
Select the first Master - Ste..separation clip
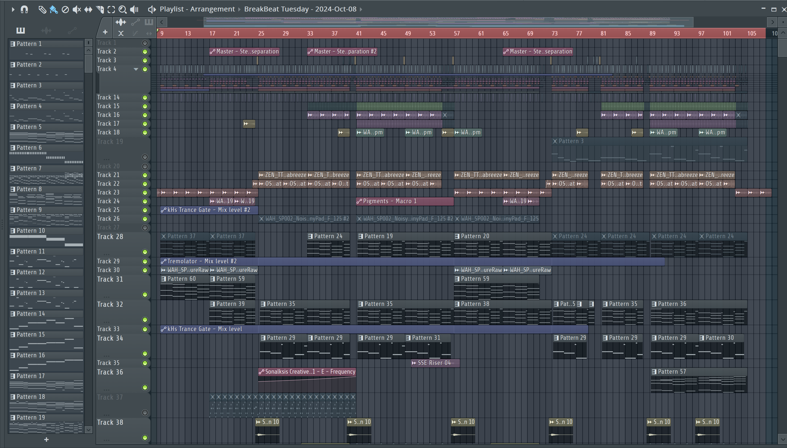click(x=244, y=52)
